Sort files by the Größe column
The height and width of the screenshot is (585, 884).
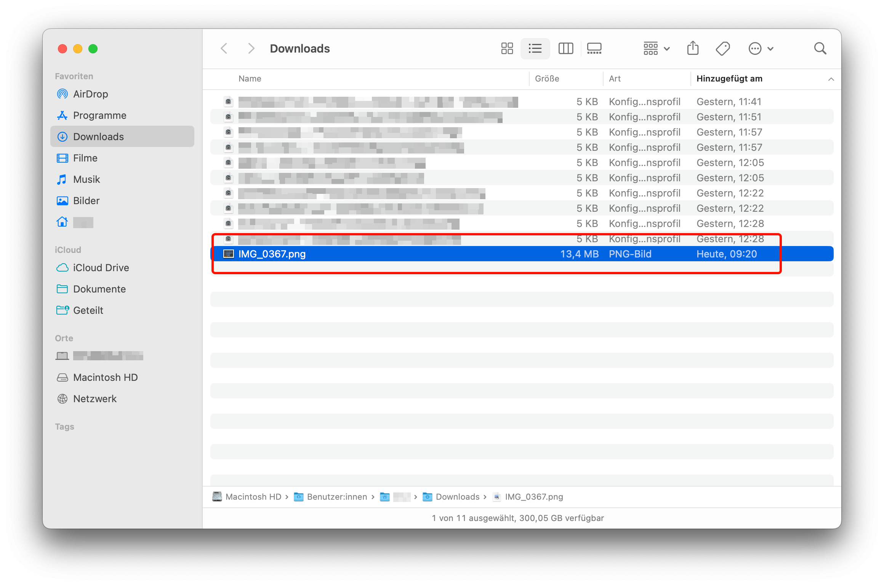click(547, 79)
